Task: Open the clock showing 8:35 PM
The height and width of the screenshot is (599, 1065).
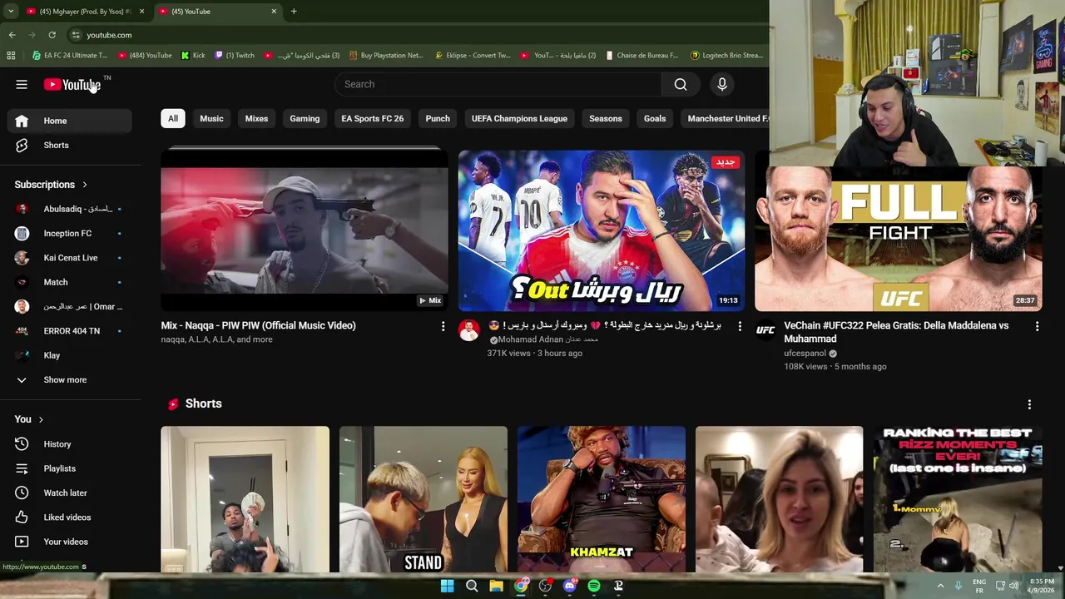Action: point(1042,586)
